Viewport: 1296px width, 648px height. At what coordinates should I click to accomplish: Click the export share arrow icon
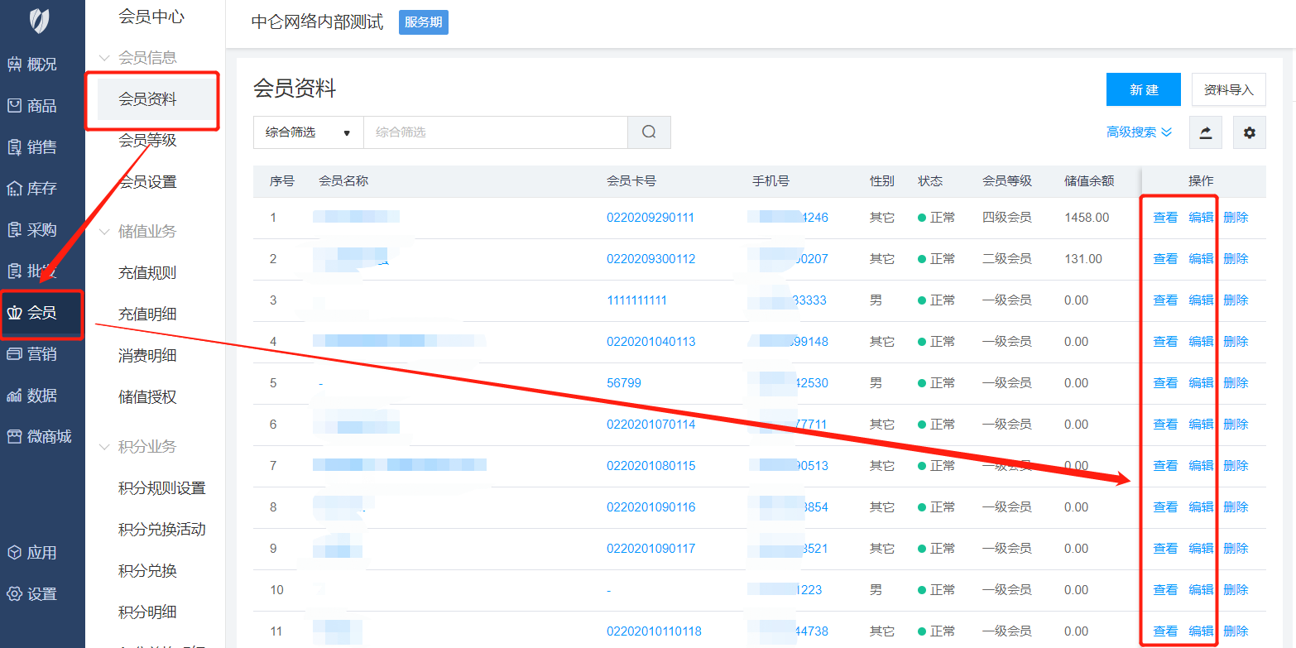coord(1205,132)
